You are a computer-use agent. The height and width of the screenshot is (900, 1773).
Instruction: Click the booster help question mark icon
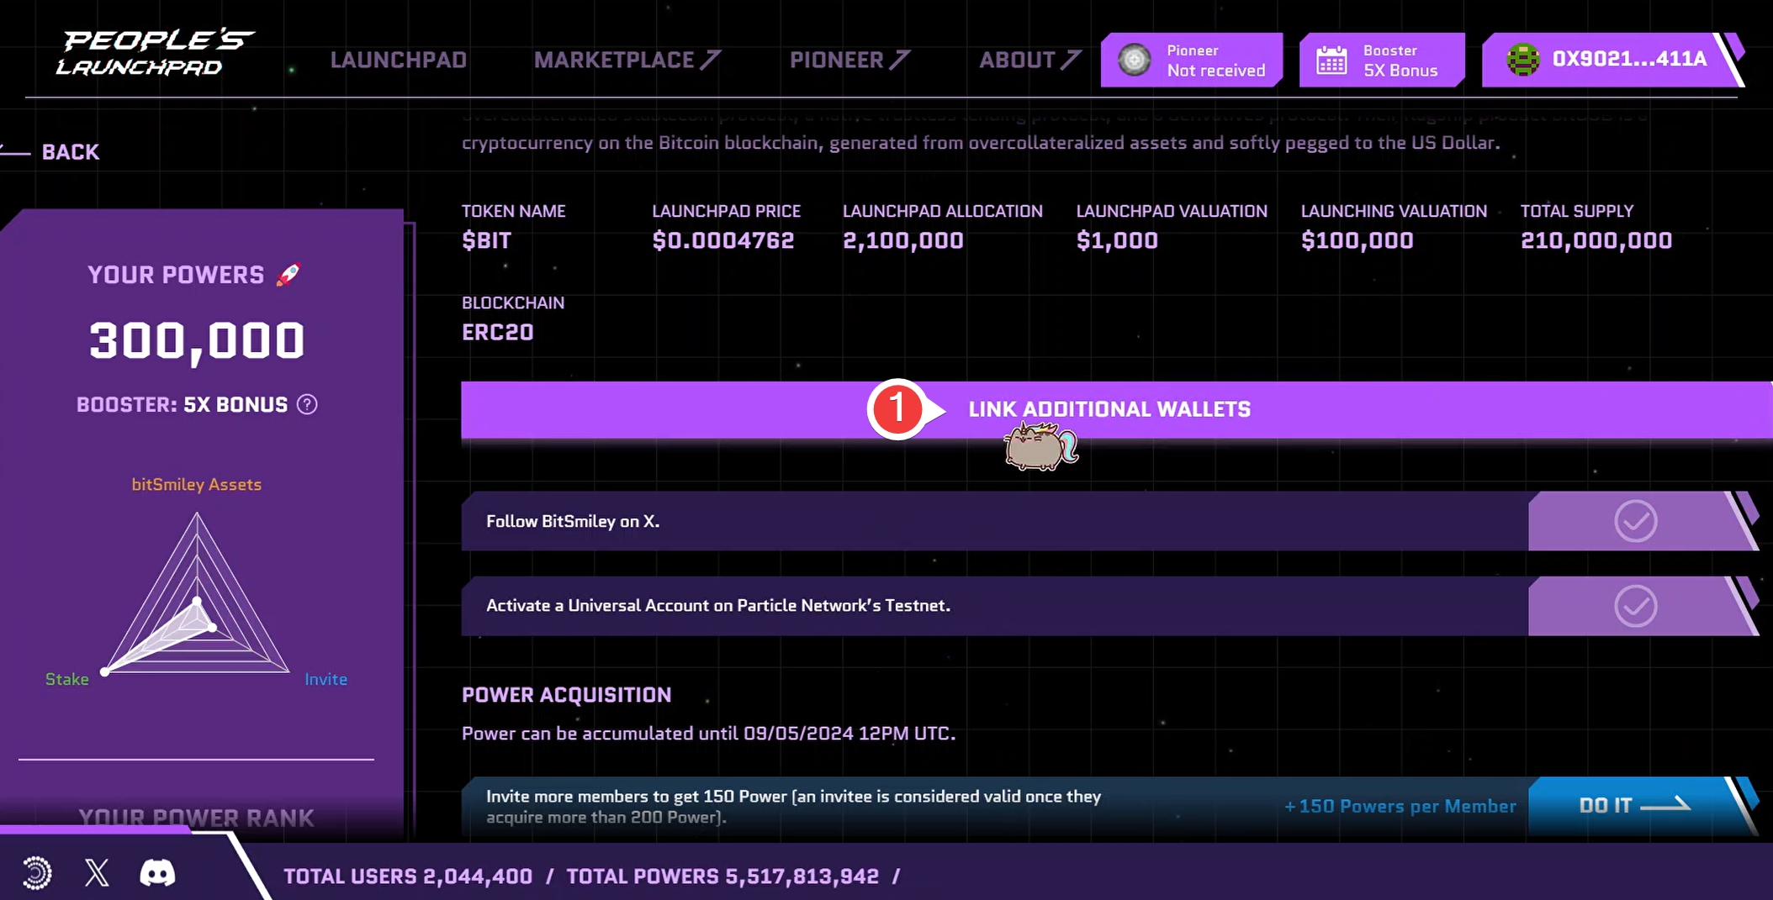click(308, 405)
